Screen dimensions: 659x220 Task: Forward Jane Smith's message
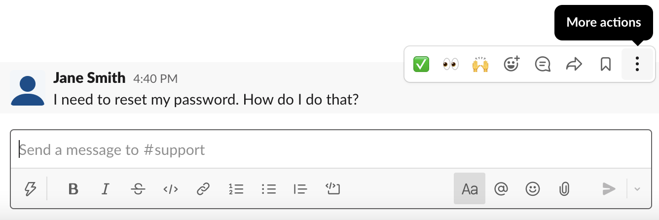click(574, 64)
